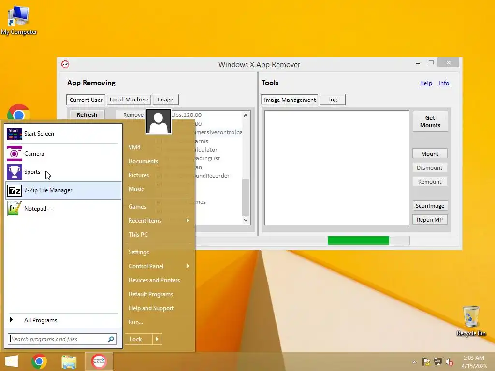
Task: Open Lock options arrow
Action: [157, 339]
